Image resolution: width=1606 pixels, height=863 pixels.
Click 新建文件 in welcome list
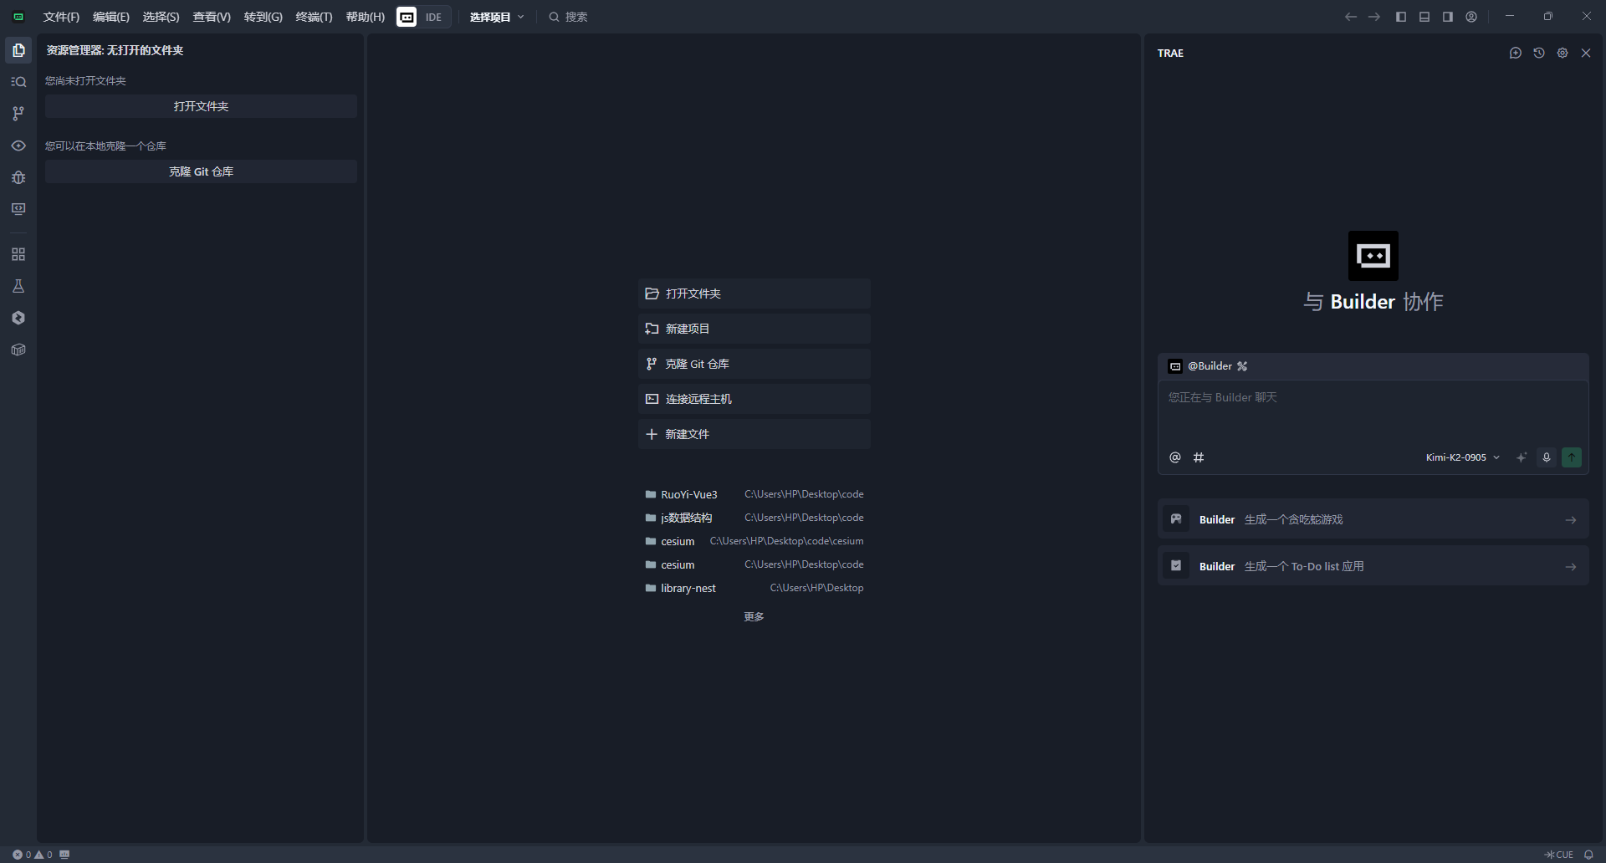754,434
